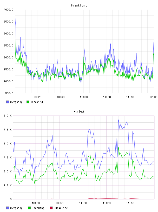Click the 11:20 time label in Mumbai chart

[107, 203]
